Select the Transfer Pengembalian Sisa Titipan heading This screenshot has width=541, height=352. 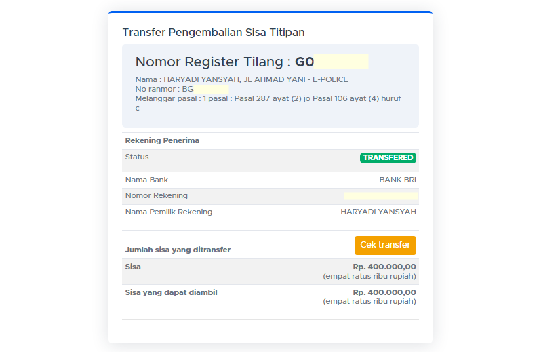tap(214, 33)
